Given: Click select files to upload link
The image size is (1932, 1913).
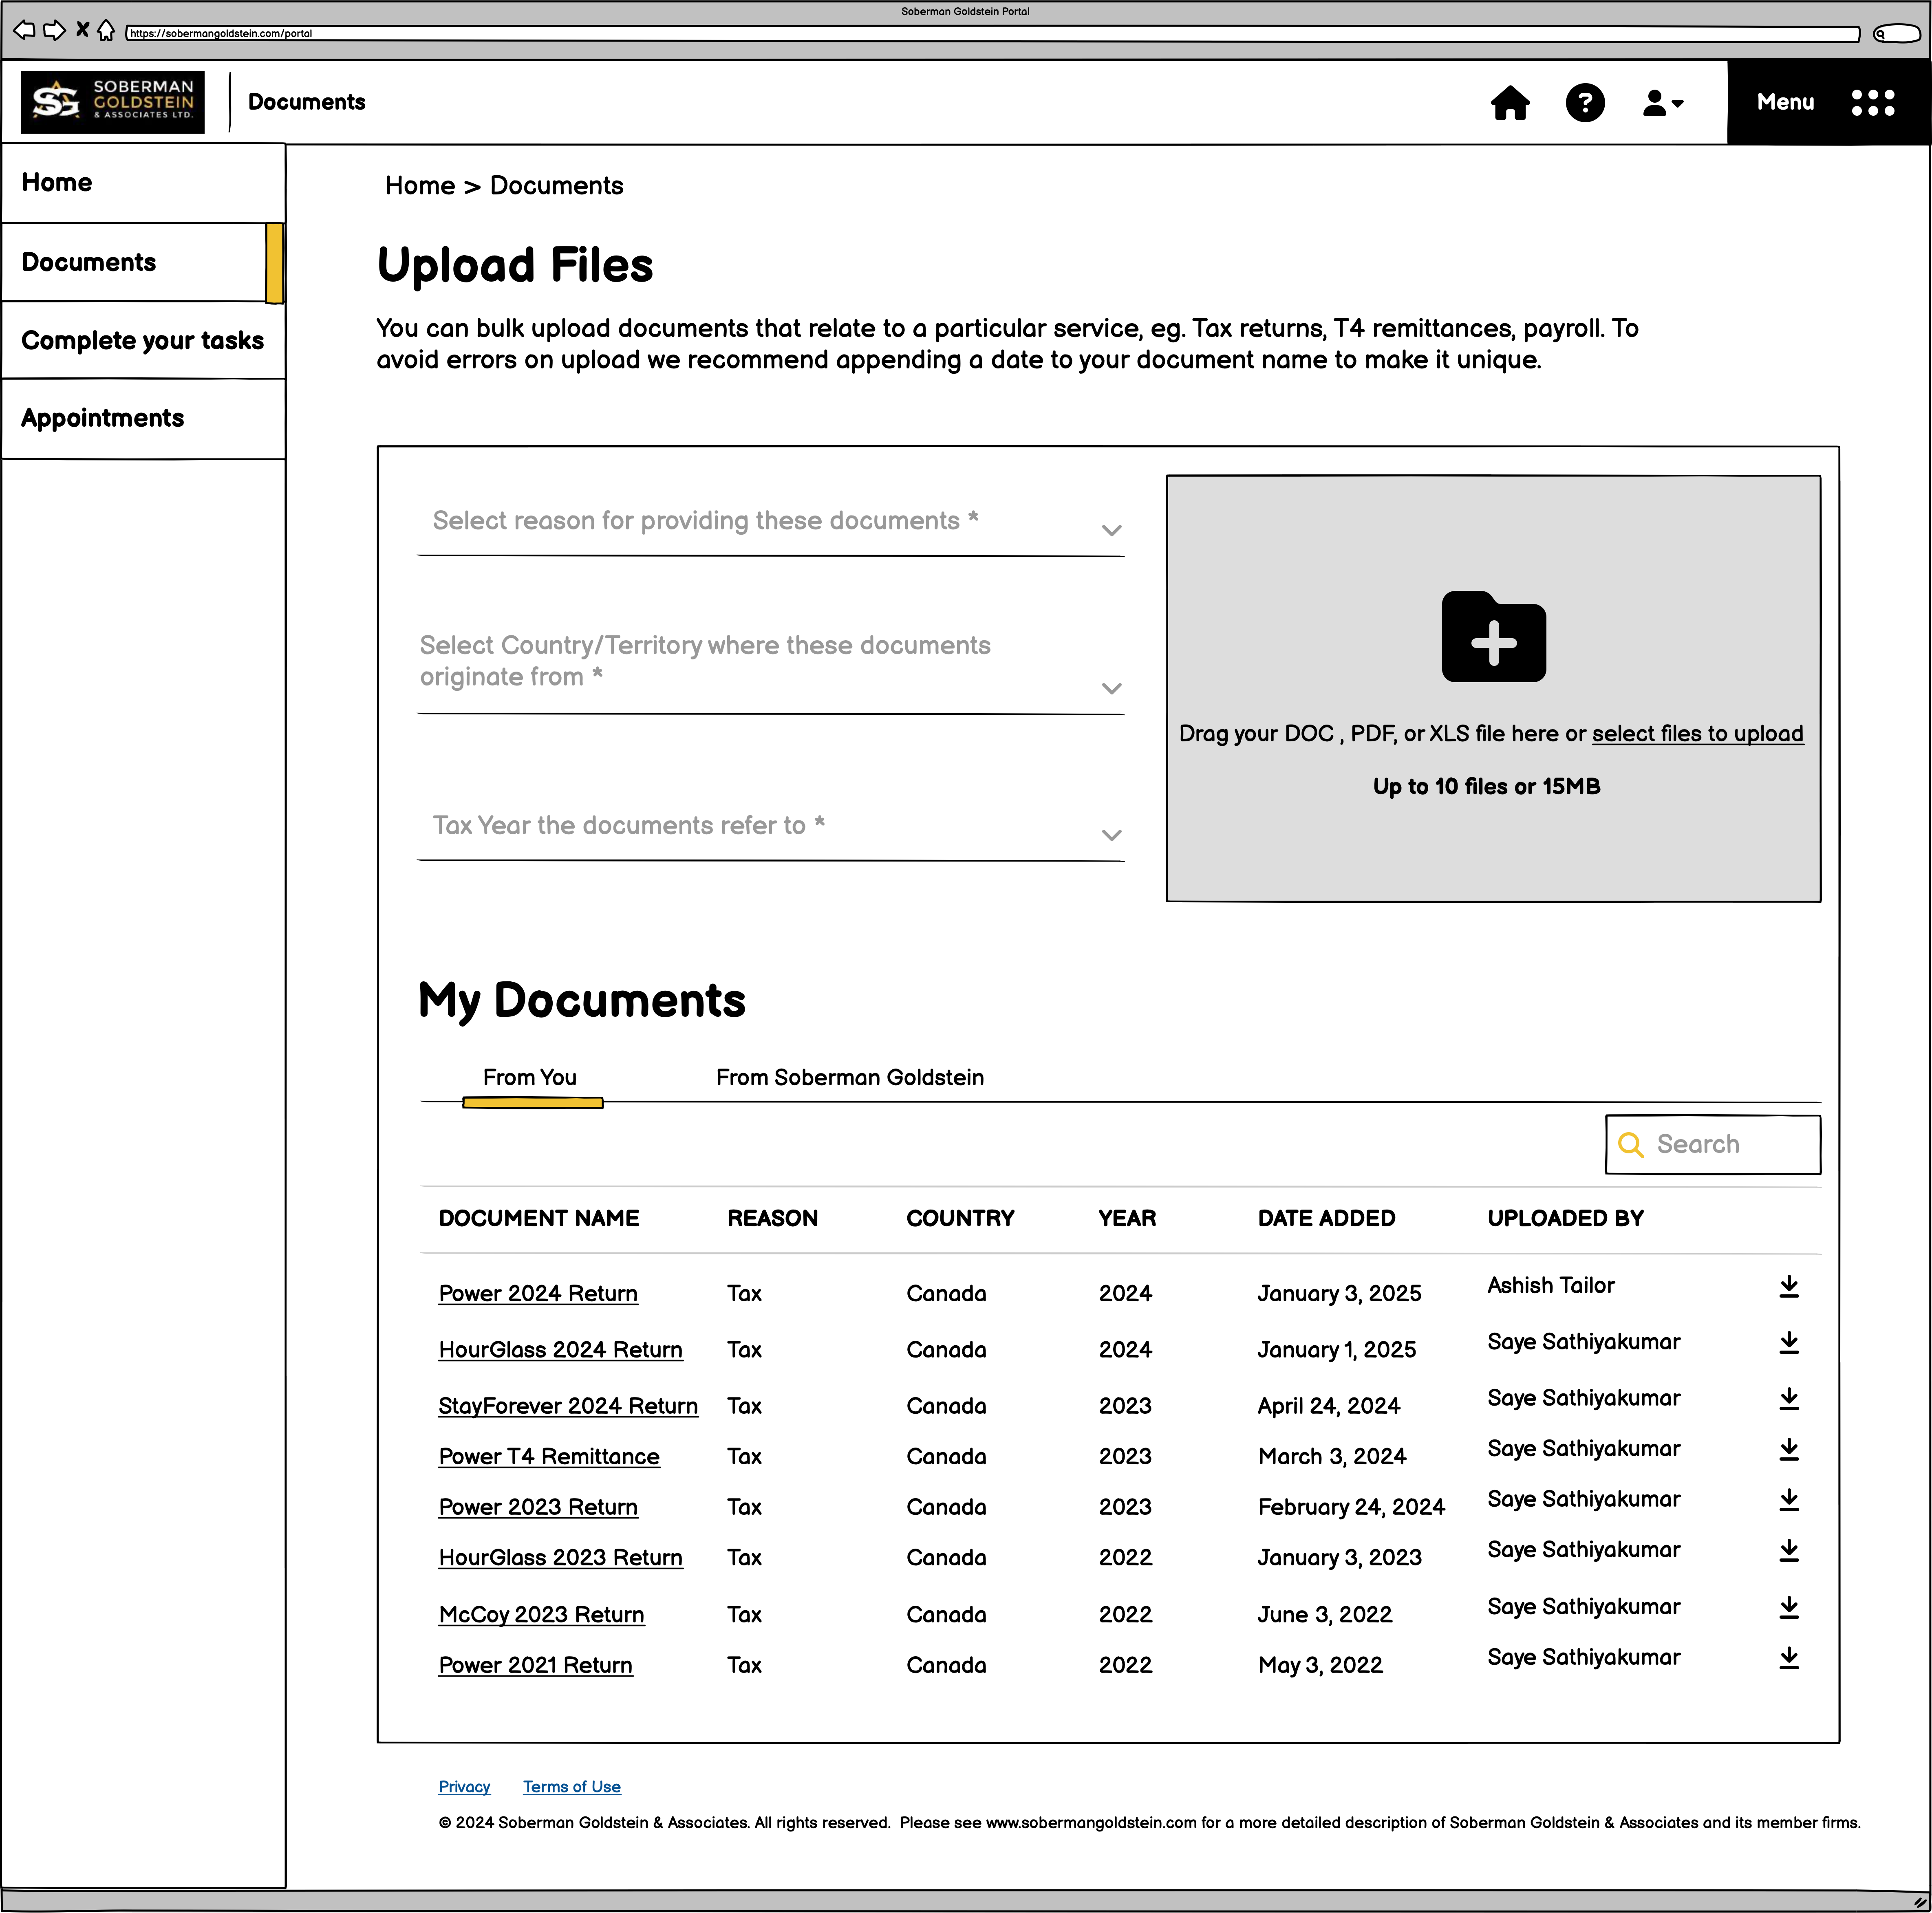Looking at the screenshot, I should [1698, 734].
